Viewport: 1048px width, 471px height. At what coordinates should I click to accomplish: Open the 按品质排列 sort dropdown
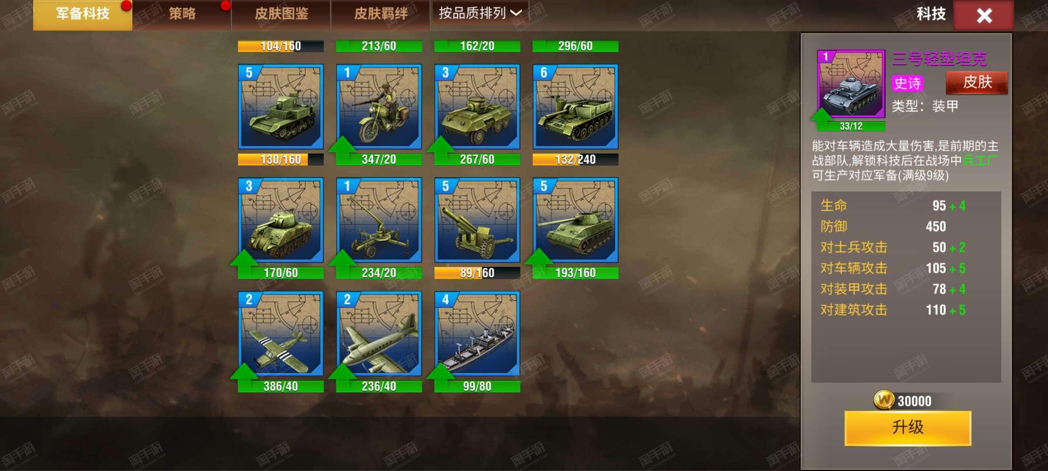tap(479, 13)
